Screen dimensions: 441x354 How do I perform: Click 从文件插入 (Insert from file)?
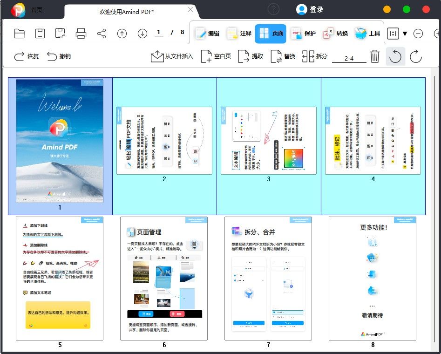click(x=172, y=56)
